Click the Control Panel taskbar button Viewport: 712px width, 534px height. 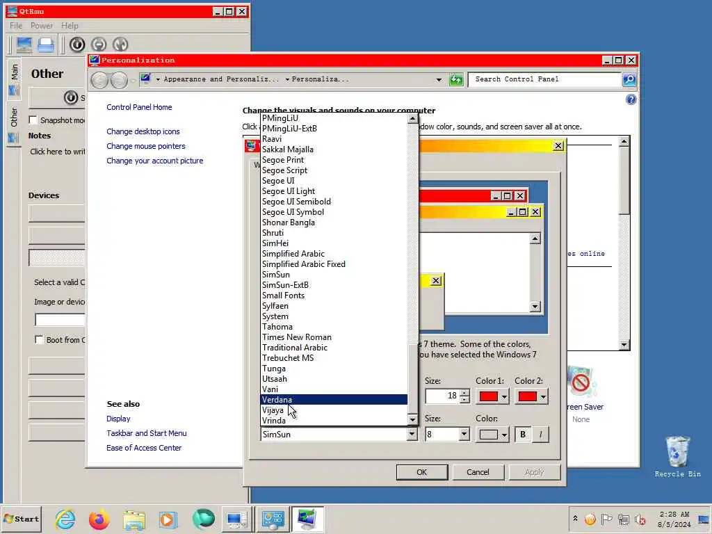[273, 519]
